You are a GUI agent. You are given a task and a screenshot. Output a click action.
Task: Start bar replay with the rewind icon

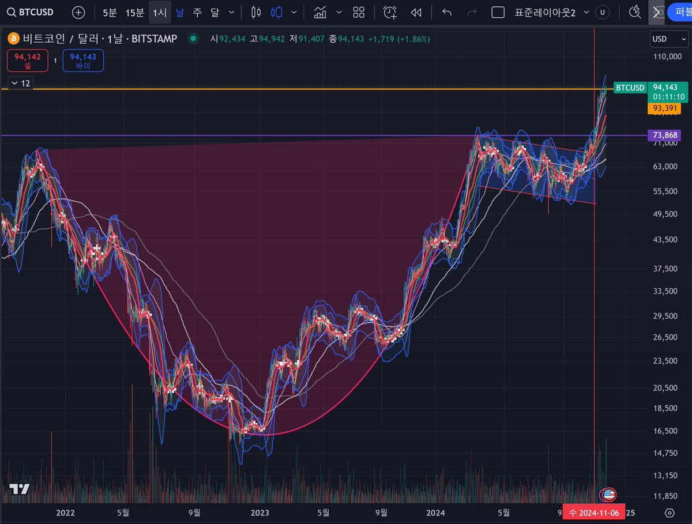(416, 12)
